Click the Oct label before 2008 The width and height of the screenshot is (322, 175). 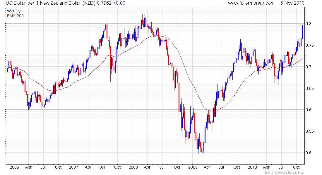click(x=117, y=167)
